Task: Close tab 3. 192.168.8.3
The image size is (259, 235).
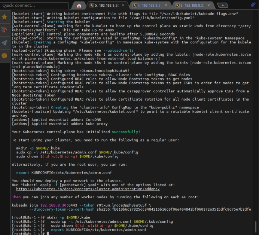Action: tap(209, 6)
